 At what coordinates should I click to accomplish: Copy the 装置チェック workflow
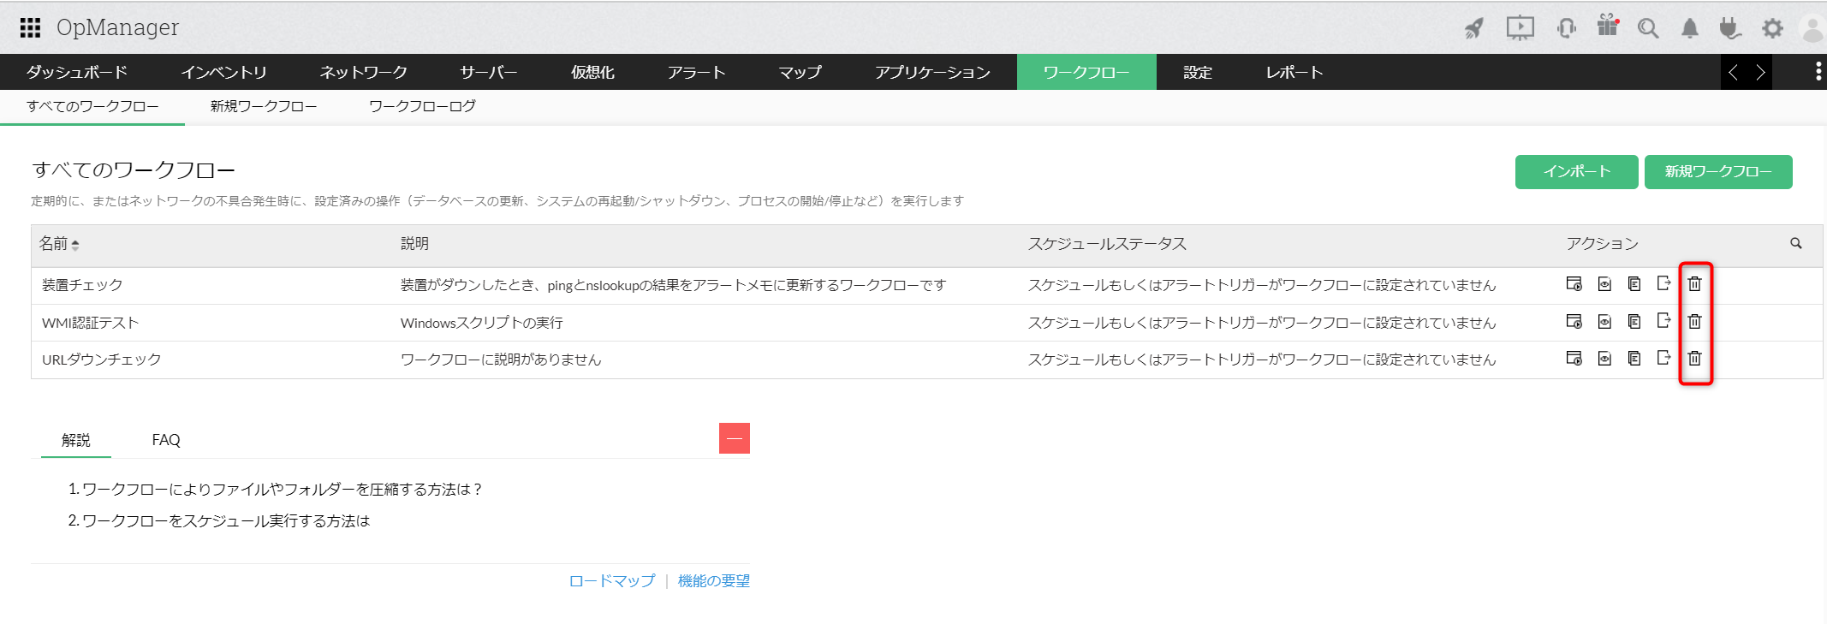1634,284
